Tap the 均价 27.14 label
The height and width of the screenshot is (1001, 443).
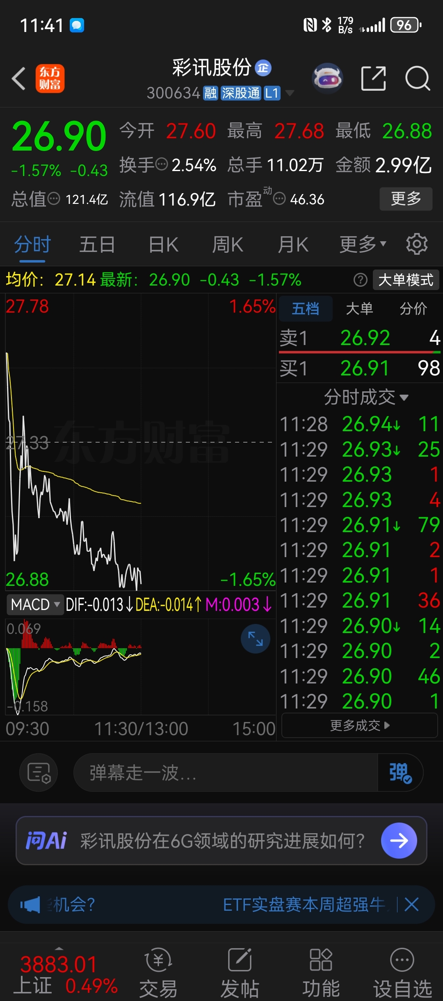point(51,280)
